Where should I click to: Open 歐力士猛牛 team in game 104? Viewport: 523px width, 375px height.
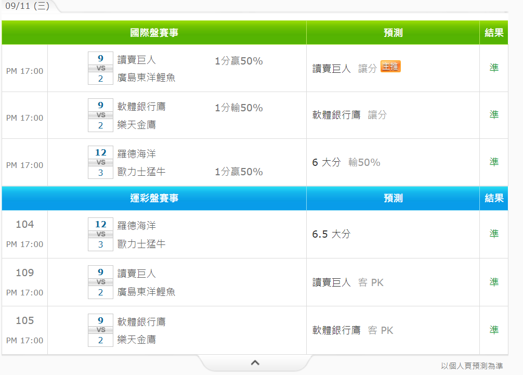click(141, 244)
